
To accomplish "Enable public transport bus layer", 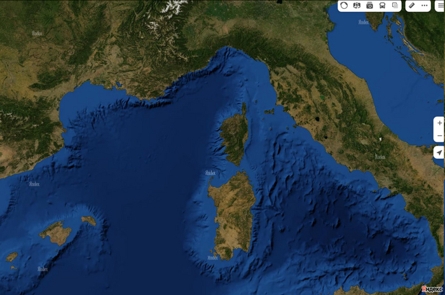I will (382, 5).
